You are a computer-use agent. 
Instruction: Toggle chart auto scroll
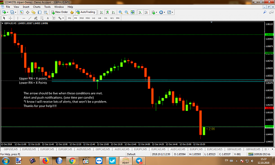tap(140, 12)
